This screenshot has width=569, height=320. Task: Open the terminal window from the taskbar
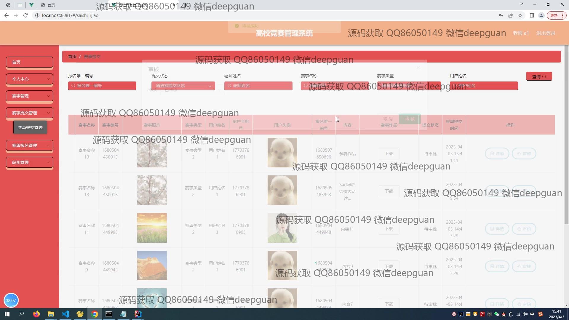click(109, 314)
